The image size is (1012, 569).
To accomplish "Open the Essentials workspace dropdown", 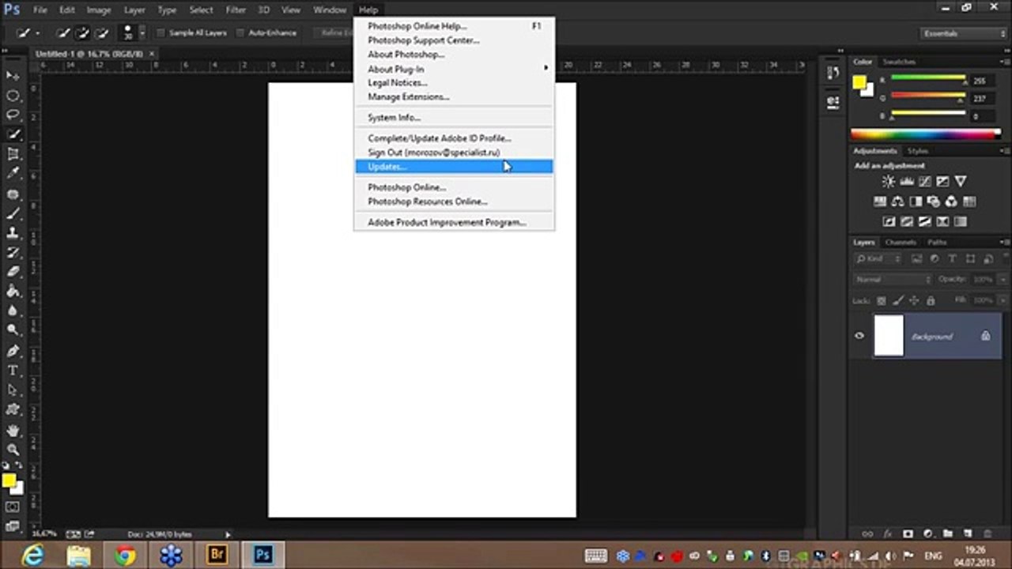I will (x=964, y=33).
